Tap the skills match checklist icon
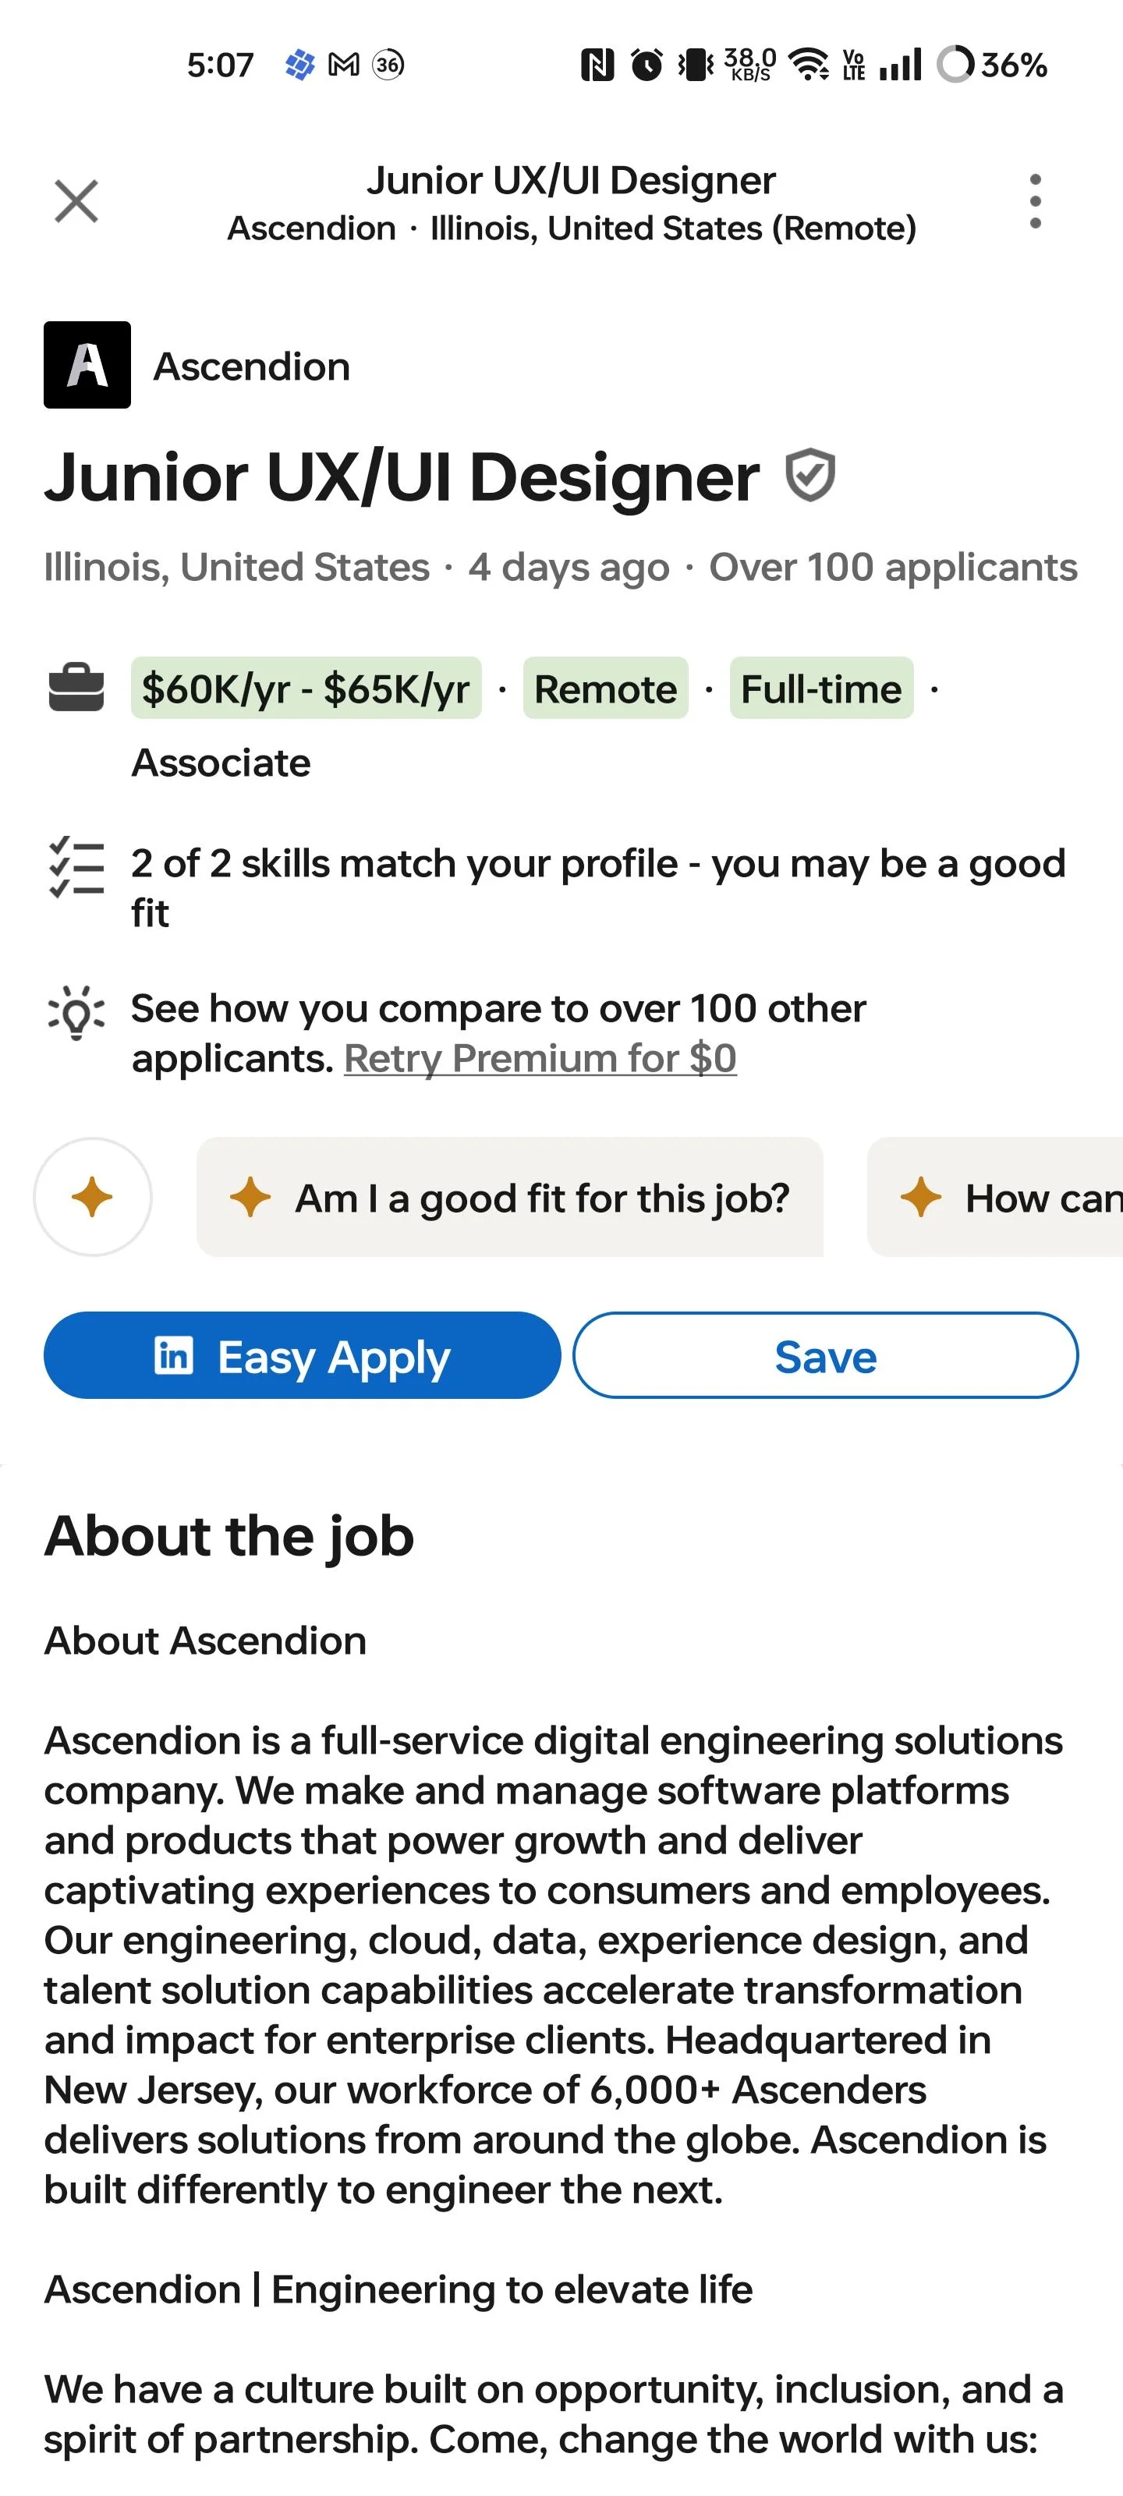 pos(76,866)
